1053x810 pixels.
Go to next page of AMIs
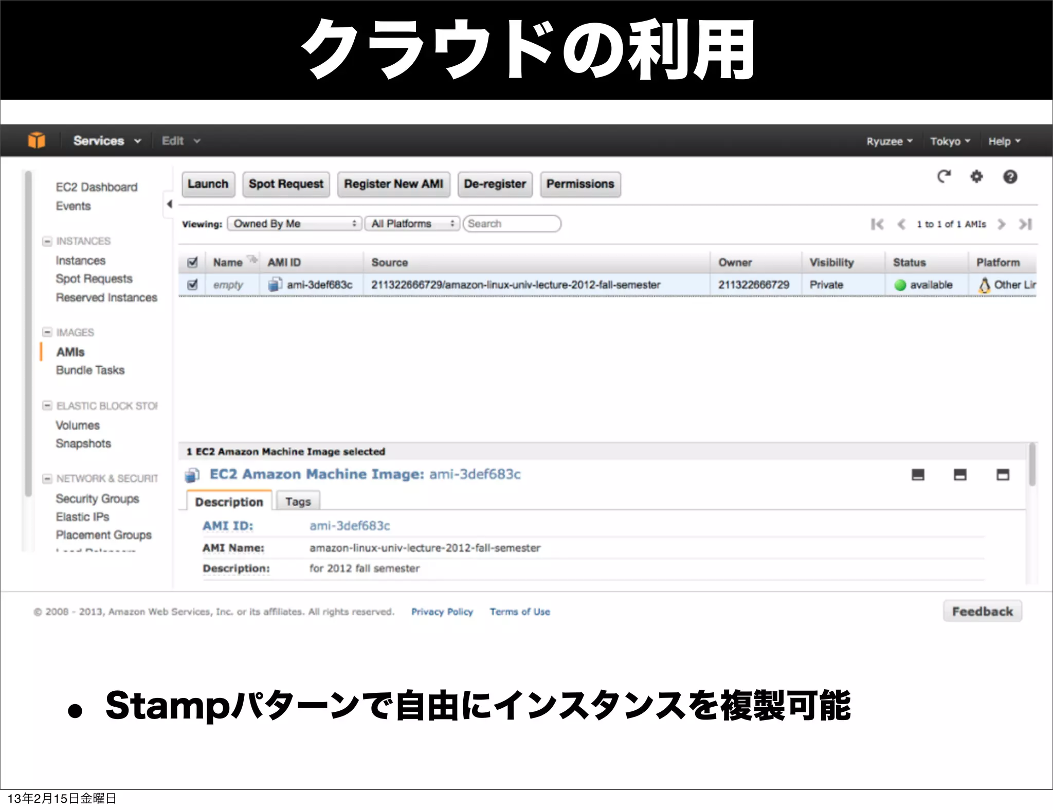pos(1001,224)
